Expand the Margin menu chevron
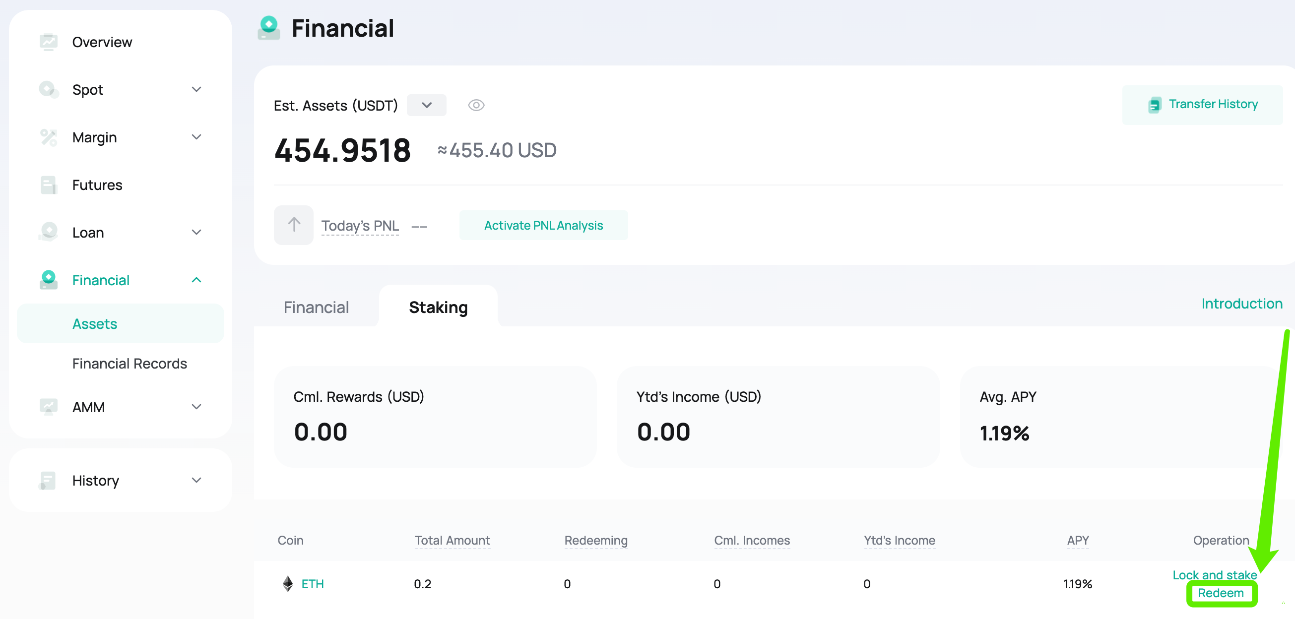This screenshot has height=619, width=1295. point(196,137)
